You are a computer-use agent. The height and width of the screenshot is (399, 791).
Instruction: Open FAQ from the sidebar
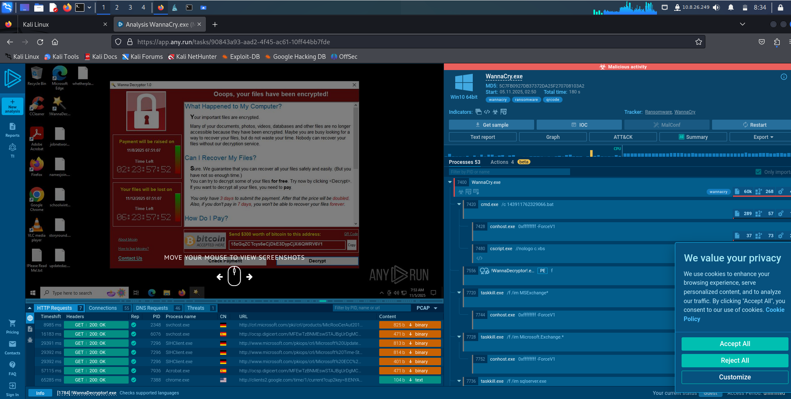[13, 369]
